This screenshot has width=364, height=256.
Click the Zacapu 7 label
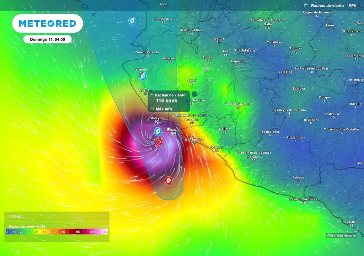click(324, 99)
